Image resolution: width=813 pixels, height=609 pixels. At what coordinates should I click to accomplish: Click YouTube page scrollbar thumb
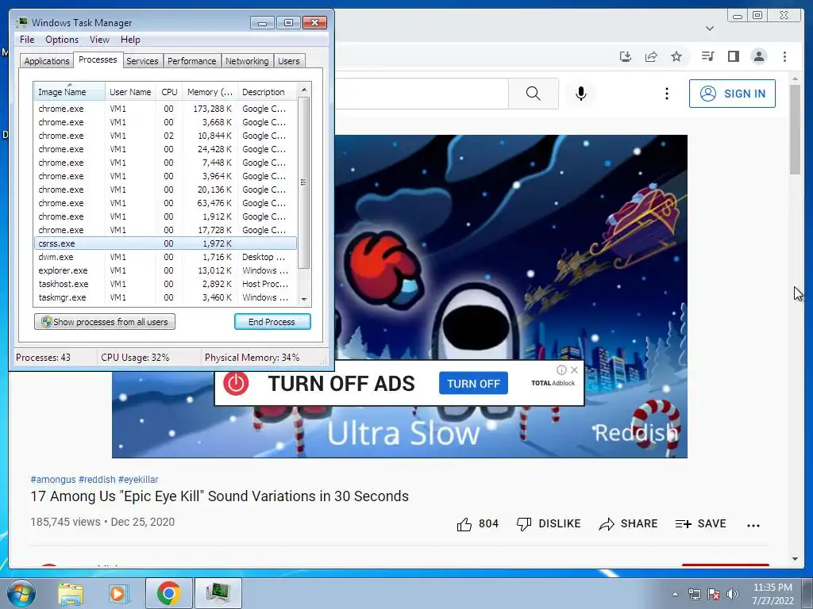(x=795, y=129)
